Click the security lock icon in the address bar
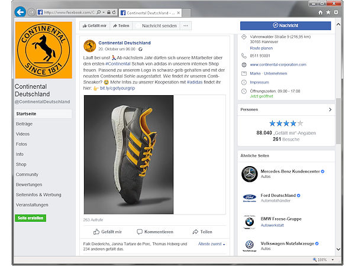 109,12
